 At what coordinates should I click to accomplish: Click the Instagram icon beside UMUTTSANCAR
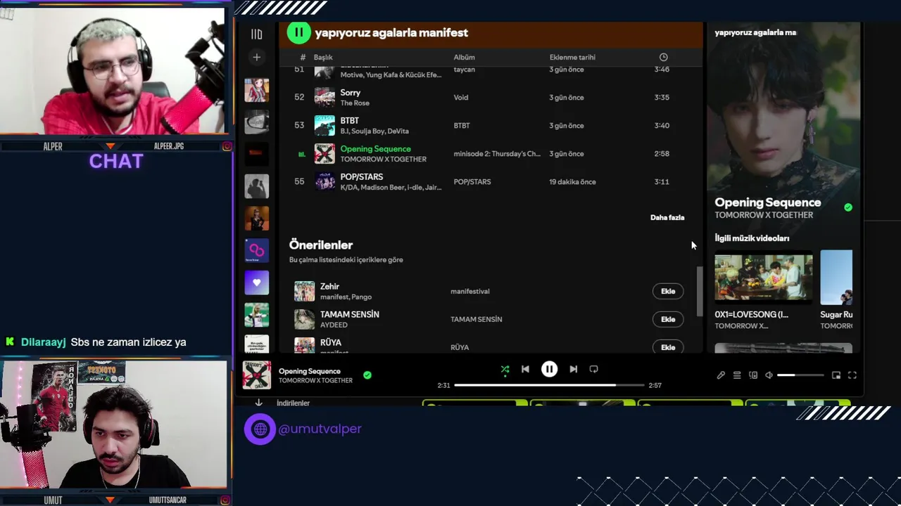point(227,500)
